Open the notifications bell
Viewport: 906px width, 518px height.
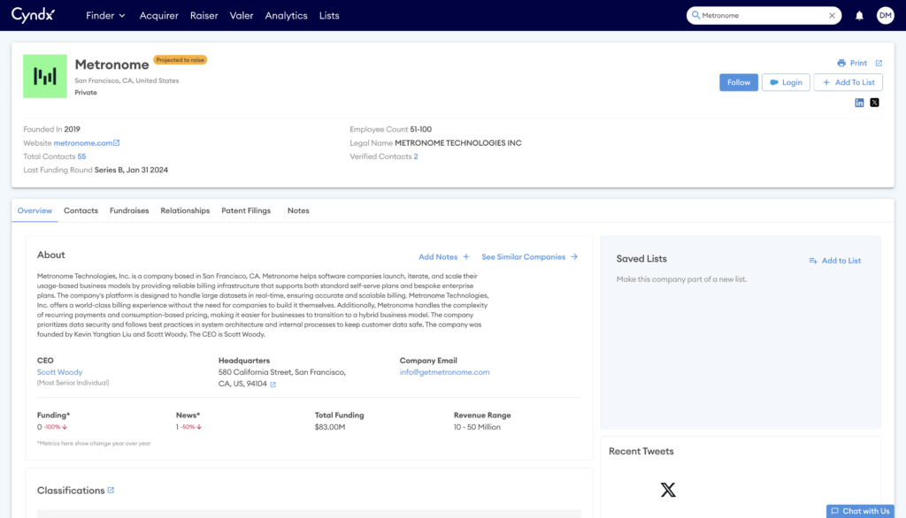(859, 16)
